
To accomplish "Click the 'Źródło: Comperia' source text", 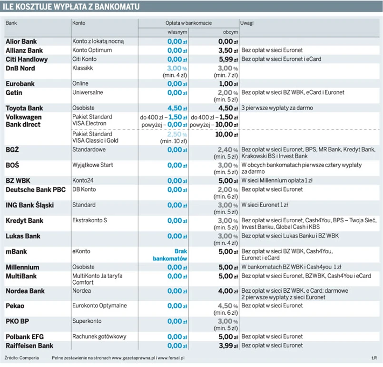I will 21,357.
